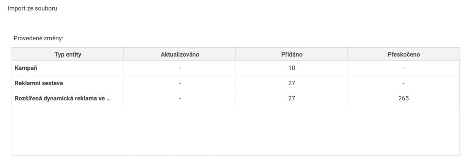Click the skipped count 265

point(404,98)
